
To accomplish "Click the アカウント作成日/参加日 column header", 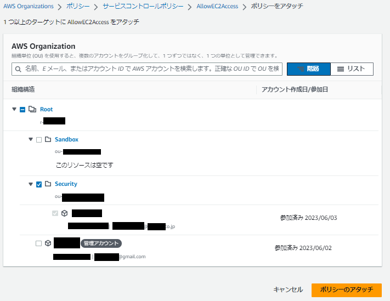I will point(295,89).
